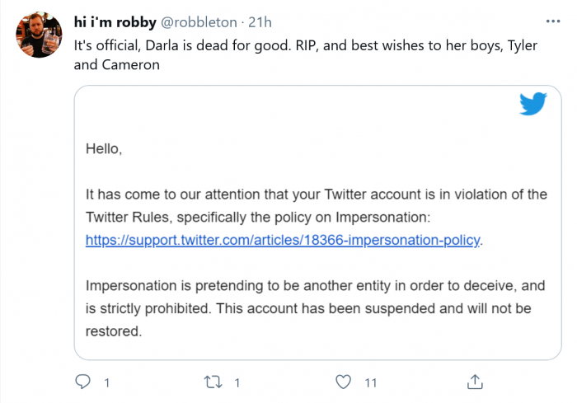This screenshot has width=577, height=403.
Task: Open robby's profile picture avatar
Action: pyautogui.click(x=38, y=34)
